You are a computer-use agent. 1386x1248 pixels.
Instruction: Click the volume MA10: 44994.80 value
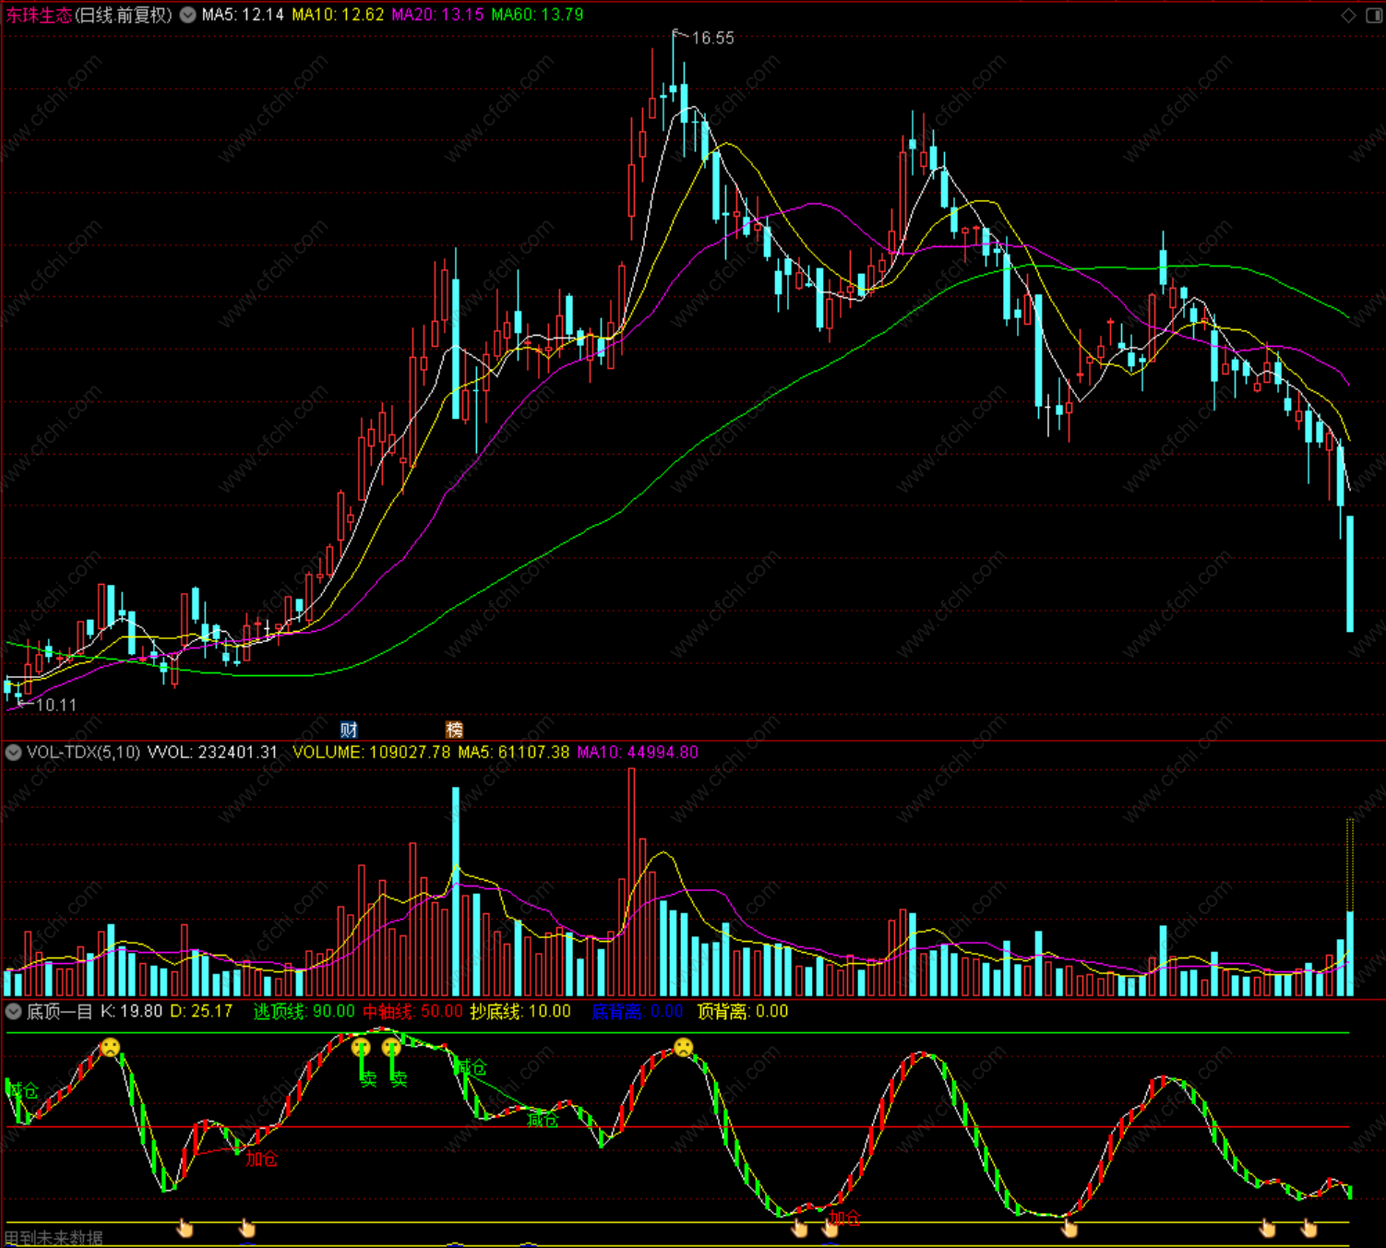tap(638, 753)
